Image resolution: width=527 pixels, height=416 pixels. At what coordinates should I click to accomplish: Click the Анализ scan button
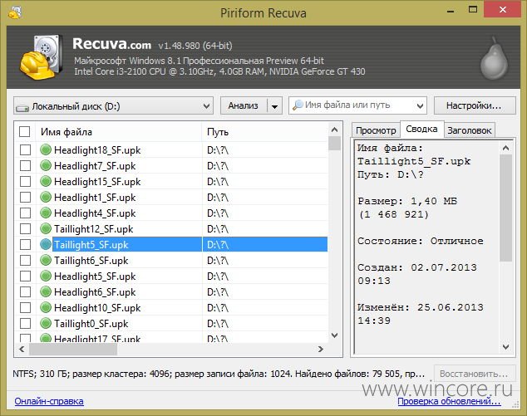244,106
